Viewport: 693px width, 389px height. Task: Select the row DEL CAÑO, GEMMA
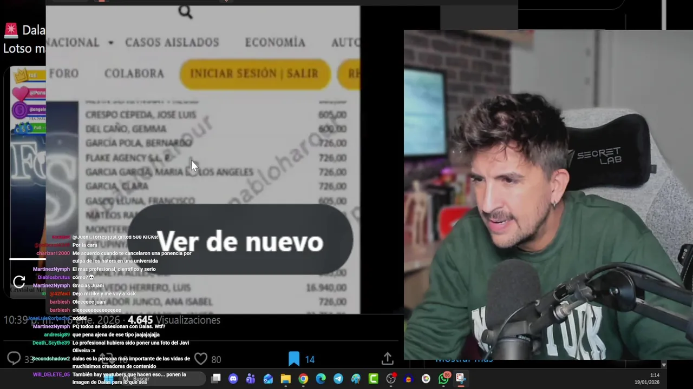coord(216,129)
